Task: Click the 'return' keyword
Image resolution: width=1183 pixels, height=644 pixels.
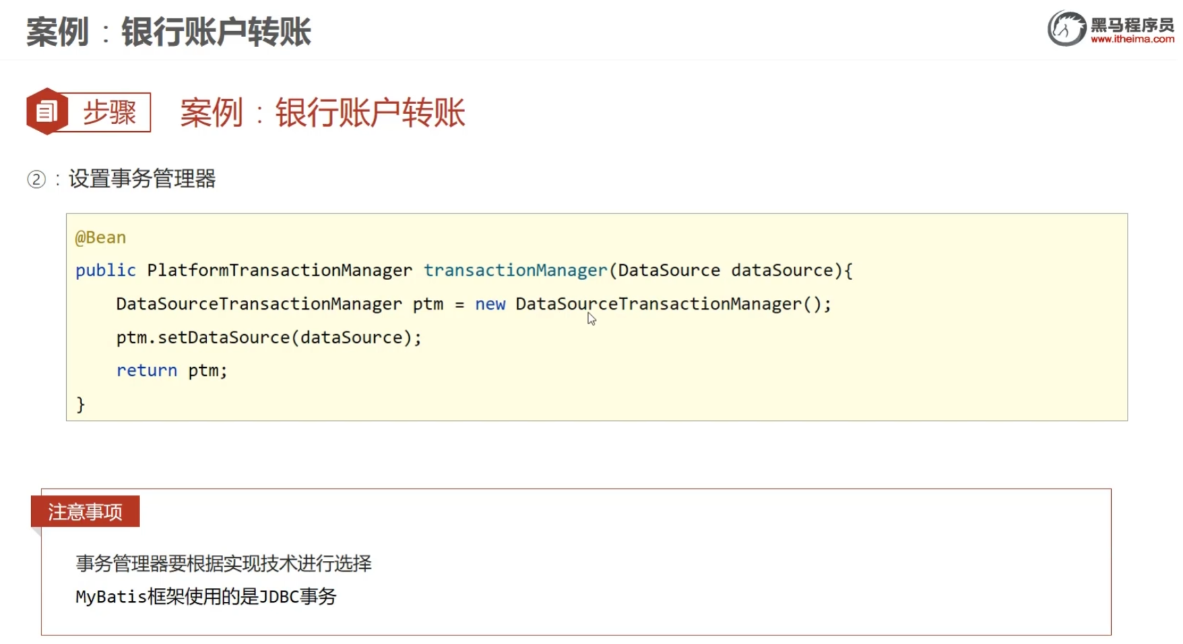Action: [146, 370]
